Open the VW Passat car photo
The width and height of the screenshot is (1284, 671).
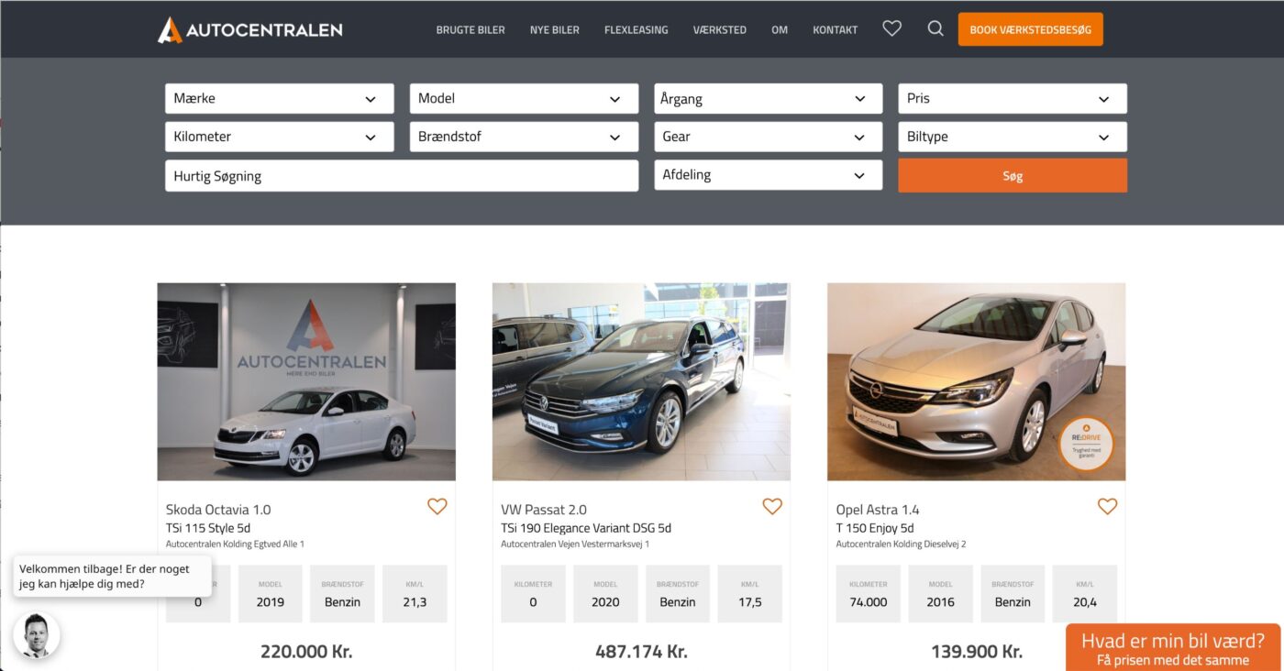click(641, 381)
